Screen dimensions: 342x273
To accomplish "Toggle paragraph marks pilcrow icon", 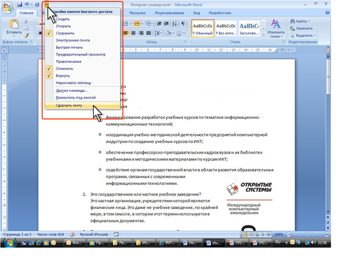I will [183, 23].
